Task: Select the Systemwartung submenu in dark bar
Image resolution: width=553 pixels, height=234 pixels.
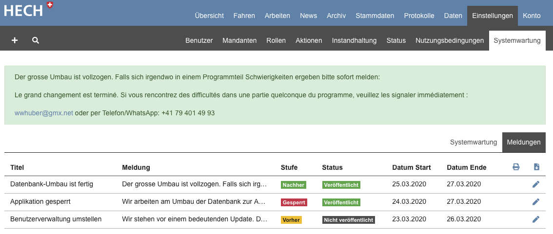Action: pos(517,40)
